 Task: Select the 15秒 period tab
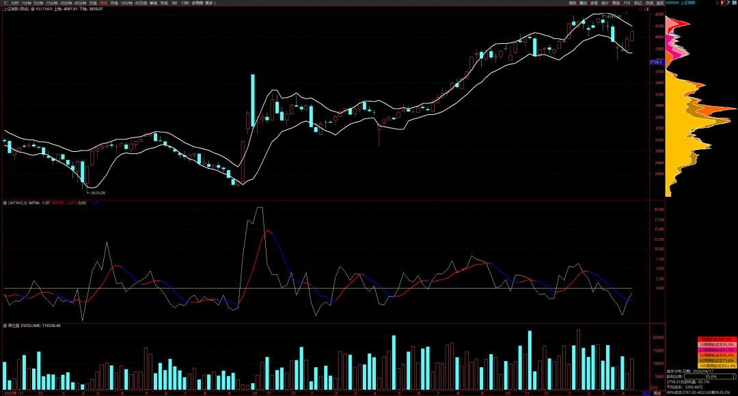185,3
